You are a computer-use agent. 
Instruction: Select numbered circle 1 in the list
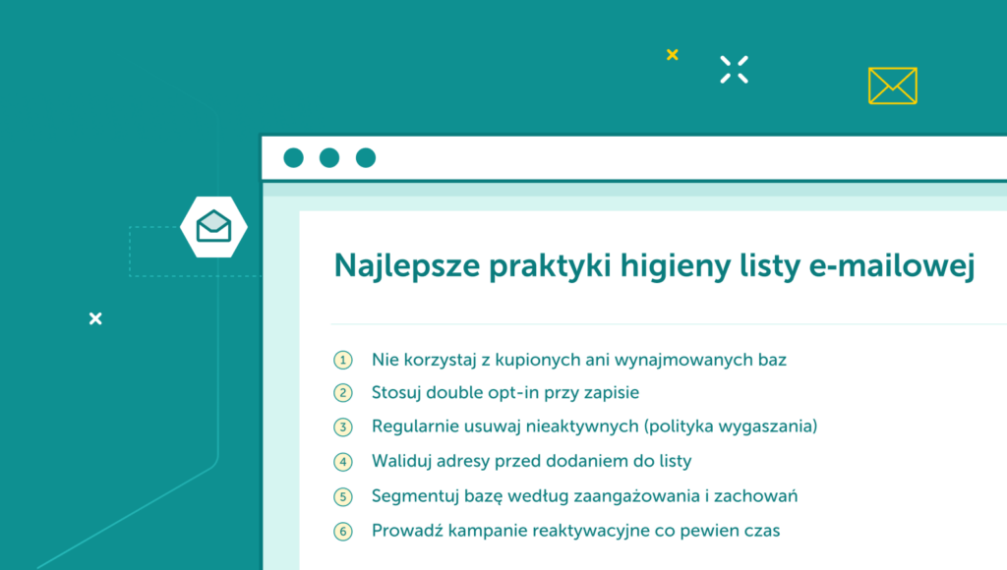(x=343, y=360)
